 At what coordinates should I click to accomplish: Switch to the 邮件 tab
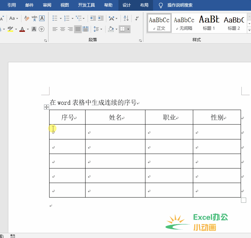coord(29,5)
